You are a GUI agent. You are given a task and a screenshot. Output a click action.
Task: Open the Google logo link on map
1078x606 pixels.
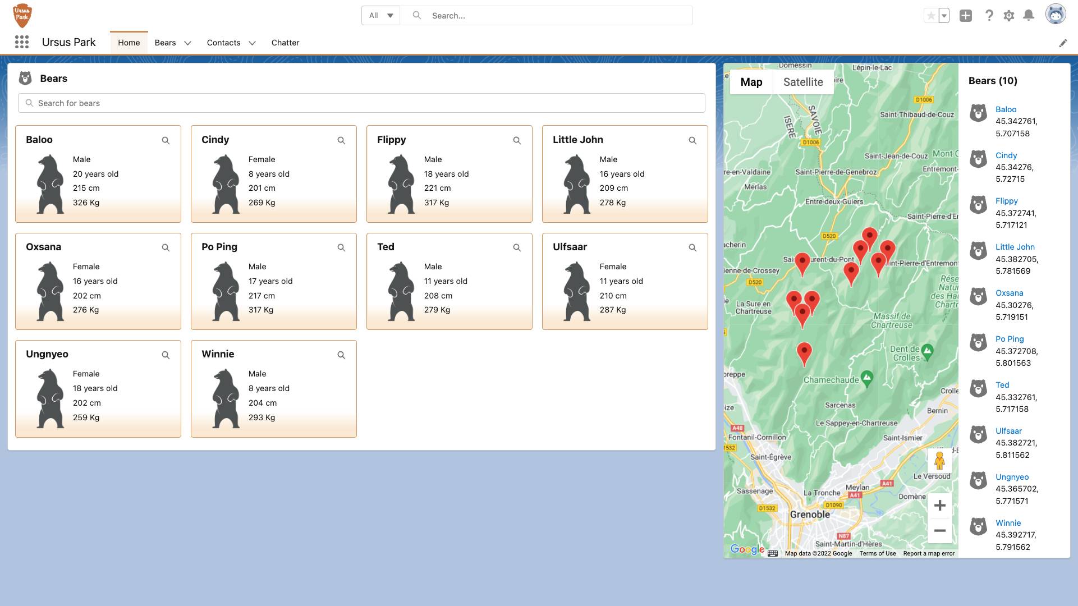(747, 549)
